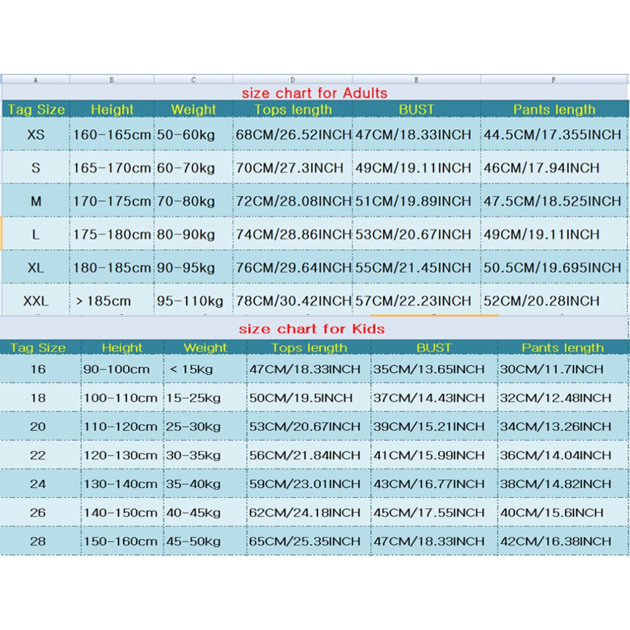Click the '60-70kg' weight cell
Viewport: 630px width, 630px height.
tap(193, 167)
